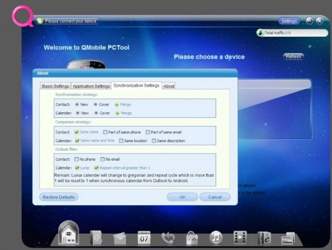Check the No email filter
Image resolution: width=332 pixels, height=250 pixels.
103,159
